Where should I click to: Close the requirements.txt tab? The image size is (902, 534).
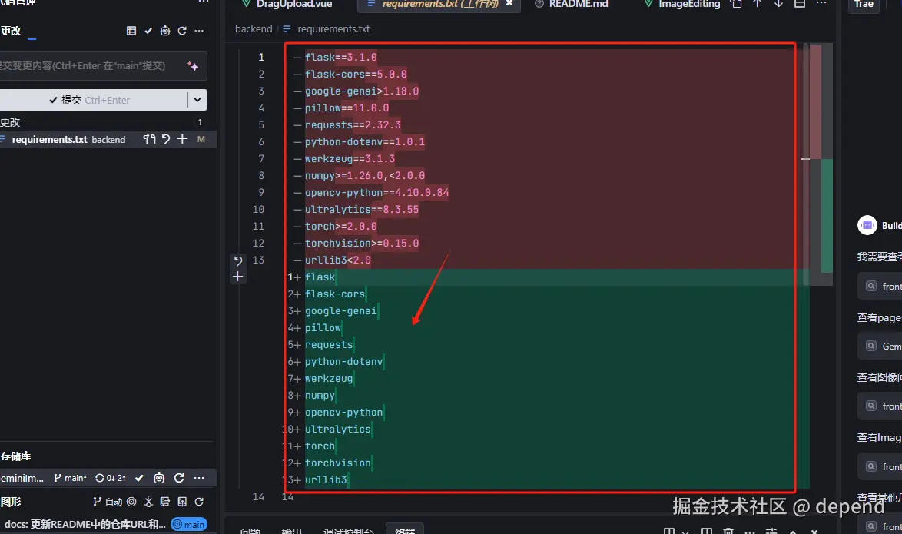coord(509,3)
